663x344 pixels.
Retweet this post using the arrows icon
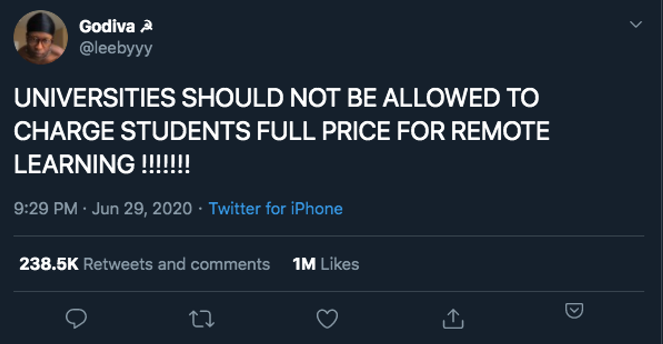[202, 319]
